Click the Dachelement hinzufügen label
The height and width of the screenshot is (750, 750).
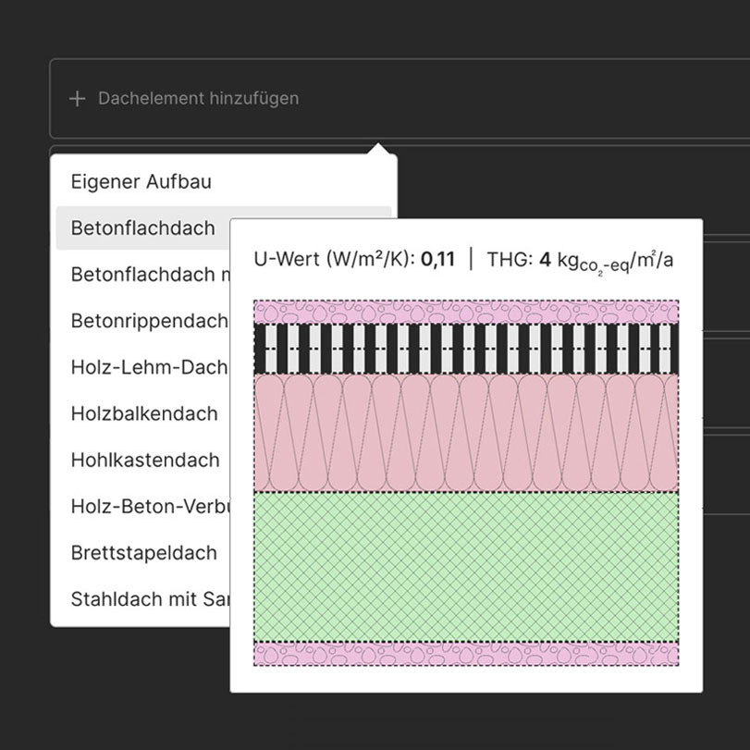[x=199, y=99]
